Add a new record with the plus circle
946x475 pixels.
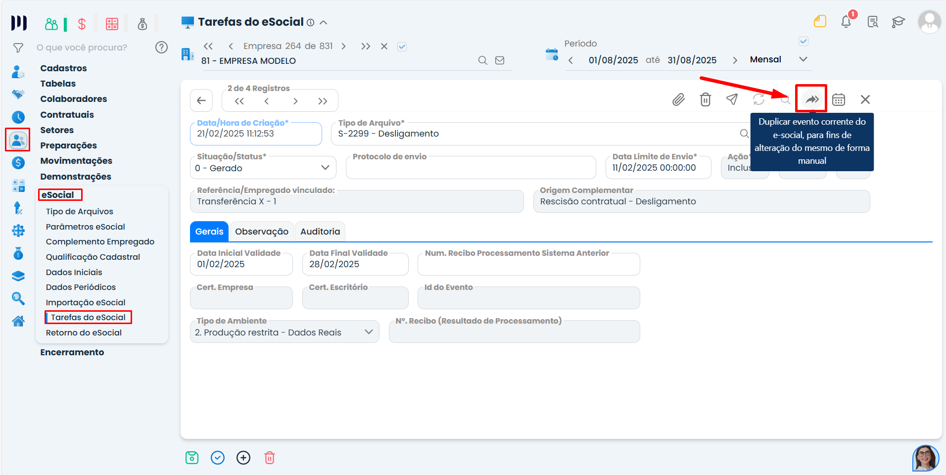[243, 458]
